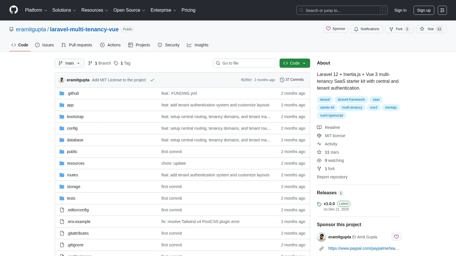Expand the Enterprise menu
Viewport: 456px width, 256px height.
163,10
